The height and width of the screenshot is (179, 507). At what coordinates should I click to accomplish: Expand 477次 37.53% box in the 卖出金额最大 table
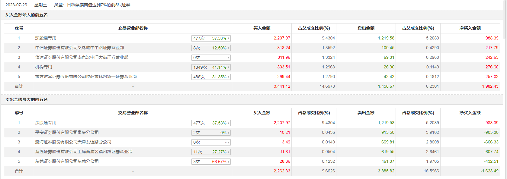211,123
